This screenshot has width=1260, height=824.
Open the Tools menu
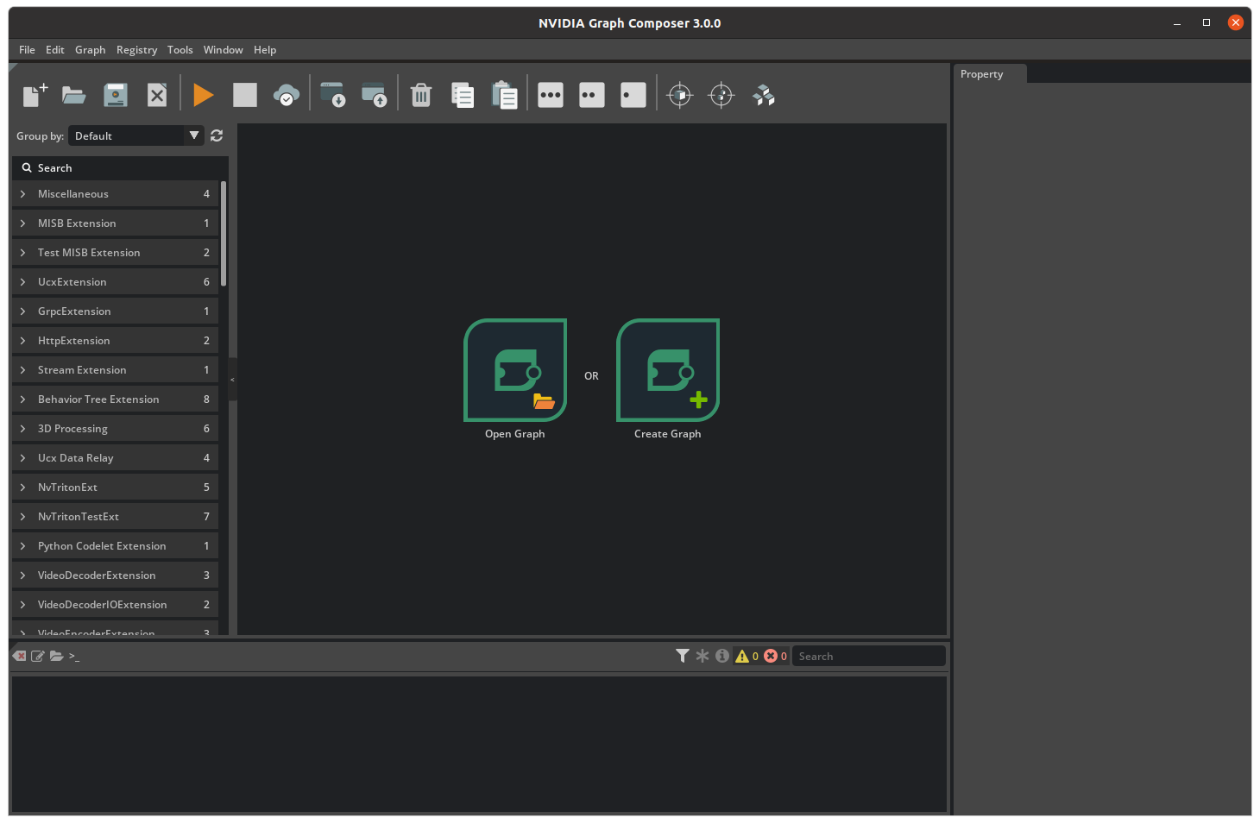click(180, 50)
